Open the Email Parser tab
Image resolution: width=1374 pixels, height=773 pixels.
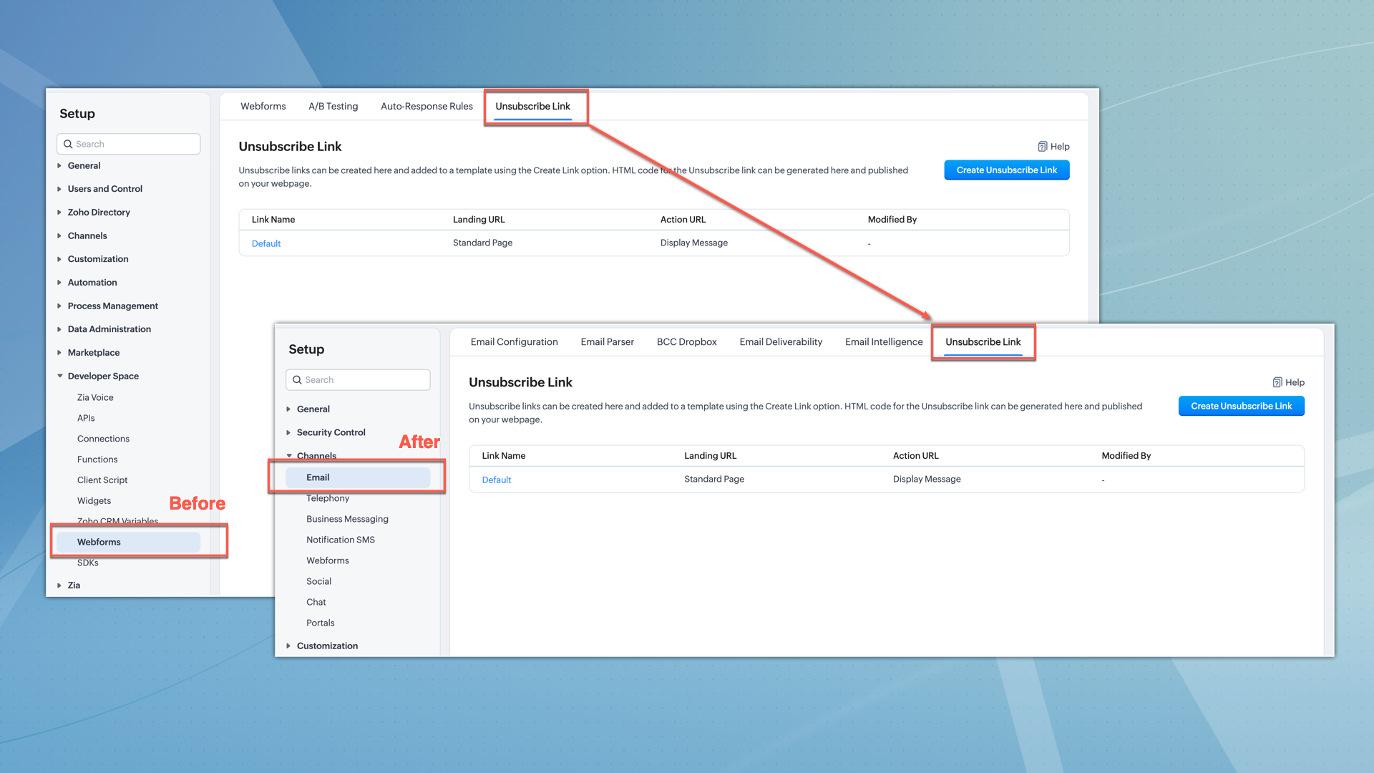607,342
